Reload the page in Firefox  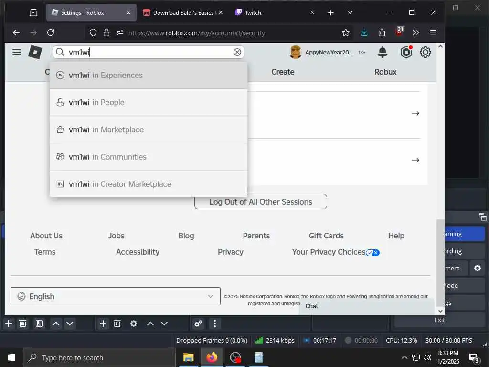tap(51, 33)
